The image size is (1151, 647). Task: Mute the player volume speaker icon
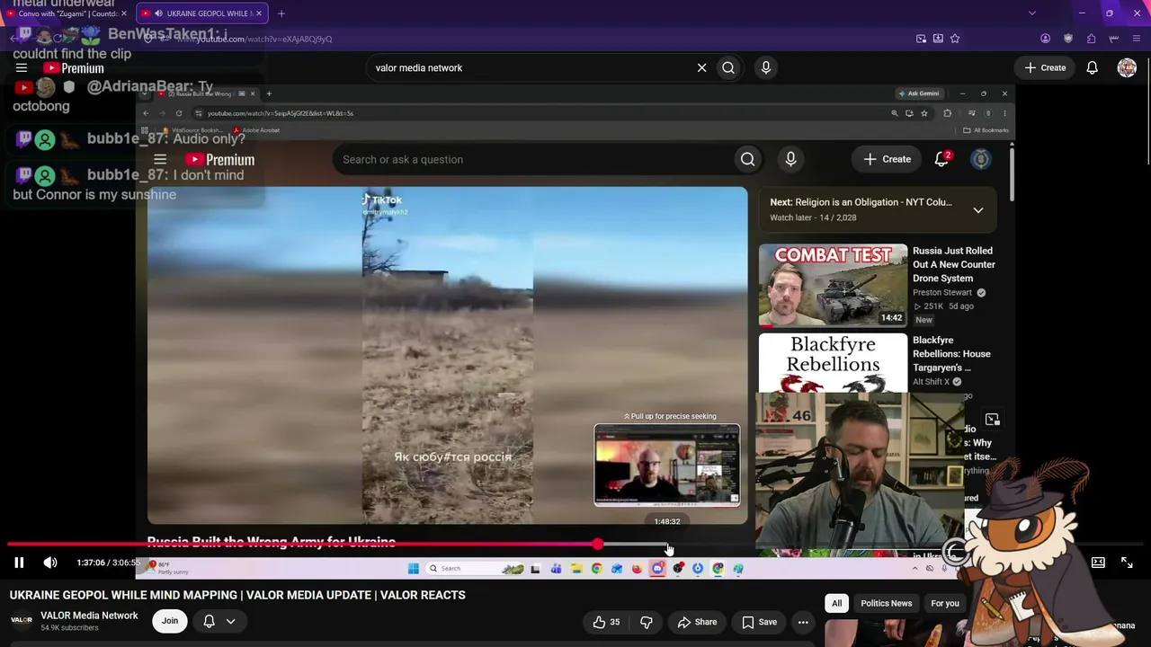tap(50, 563)
